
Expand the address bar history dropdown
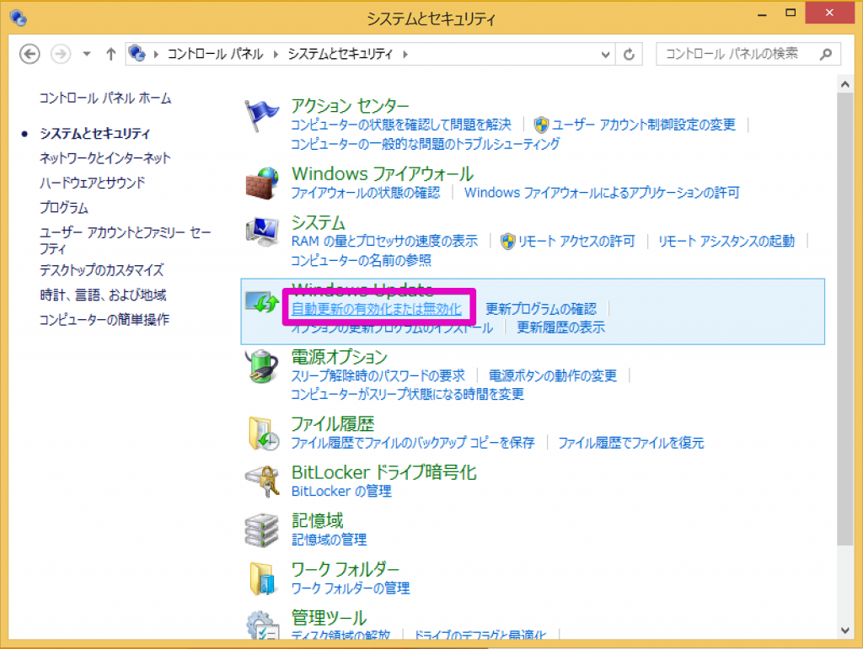point(605,55)
